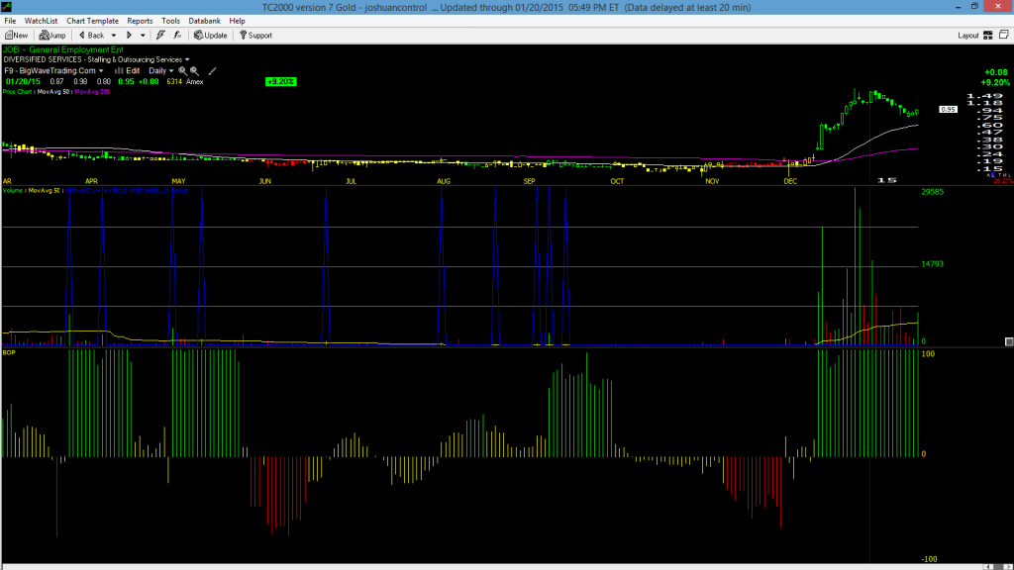Viewport: 1014px width, 570px height.
Task: Open Support from the toolbar
Action: pos(256,36)
